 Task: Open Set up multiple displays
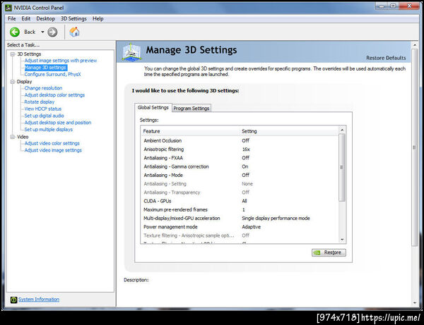(x=48, y=130)
